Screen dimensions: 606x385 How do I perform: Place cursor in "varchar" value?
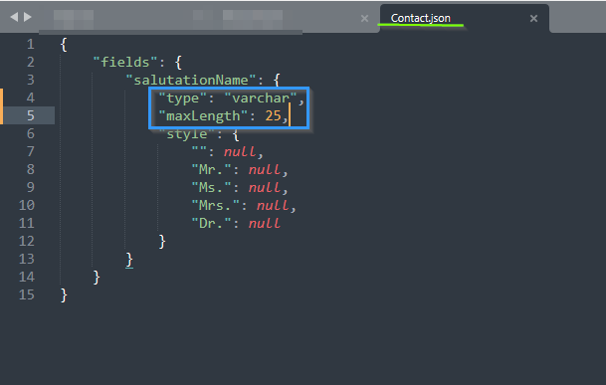pyautogui.click(x=261, y=98)
